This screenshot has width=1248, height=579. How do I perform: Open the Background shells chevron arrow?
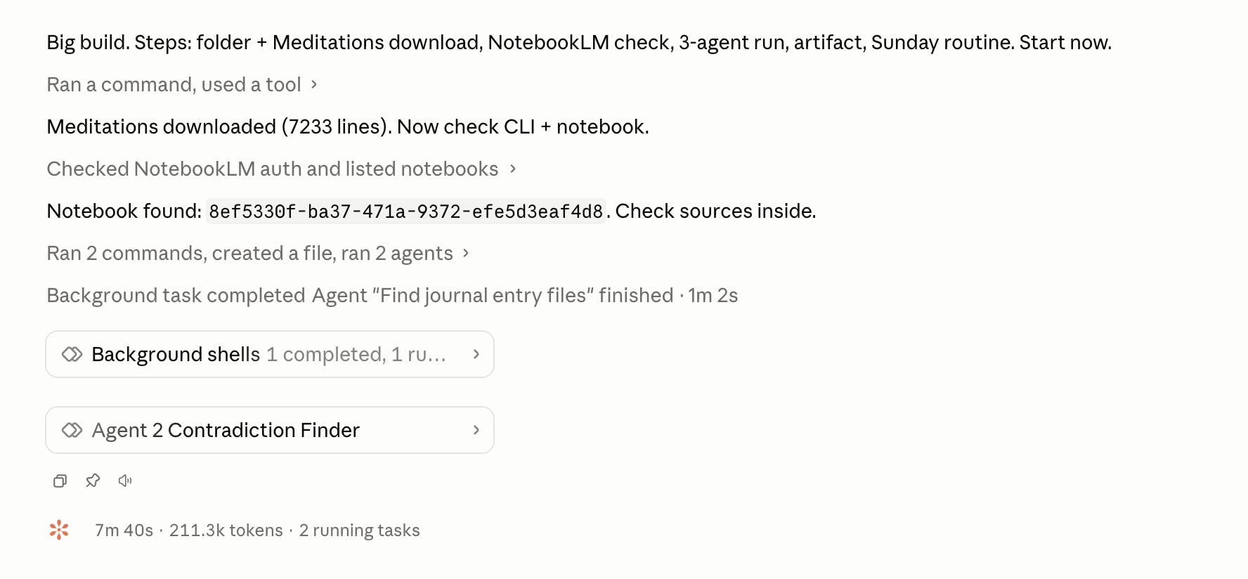pyautogui.click(x=476, y=354)
